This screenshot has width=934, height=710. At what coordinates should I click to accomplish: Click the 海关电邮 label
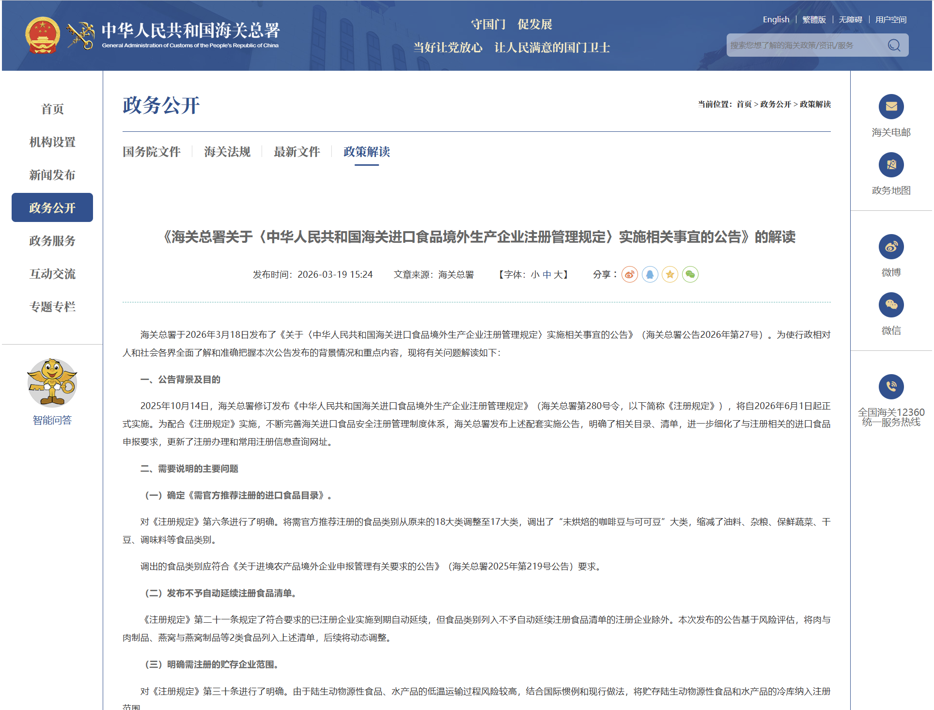tap(891, 132)
